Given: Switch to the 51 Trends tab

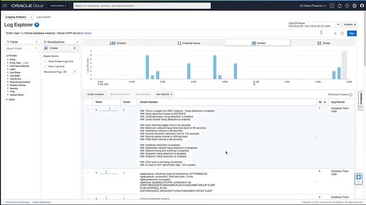Looking at the screenshot, I should 323,43.
